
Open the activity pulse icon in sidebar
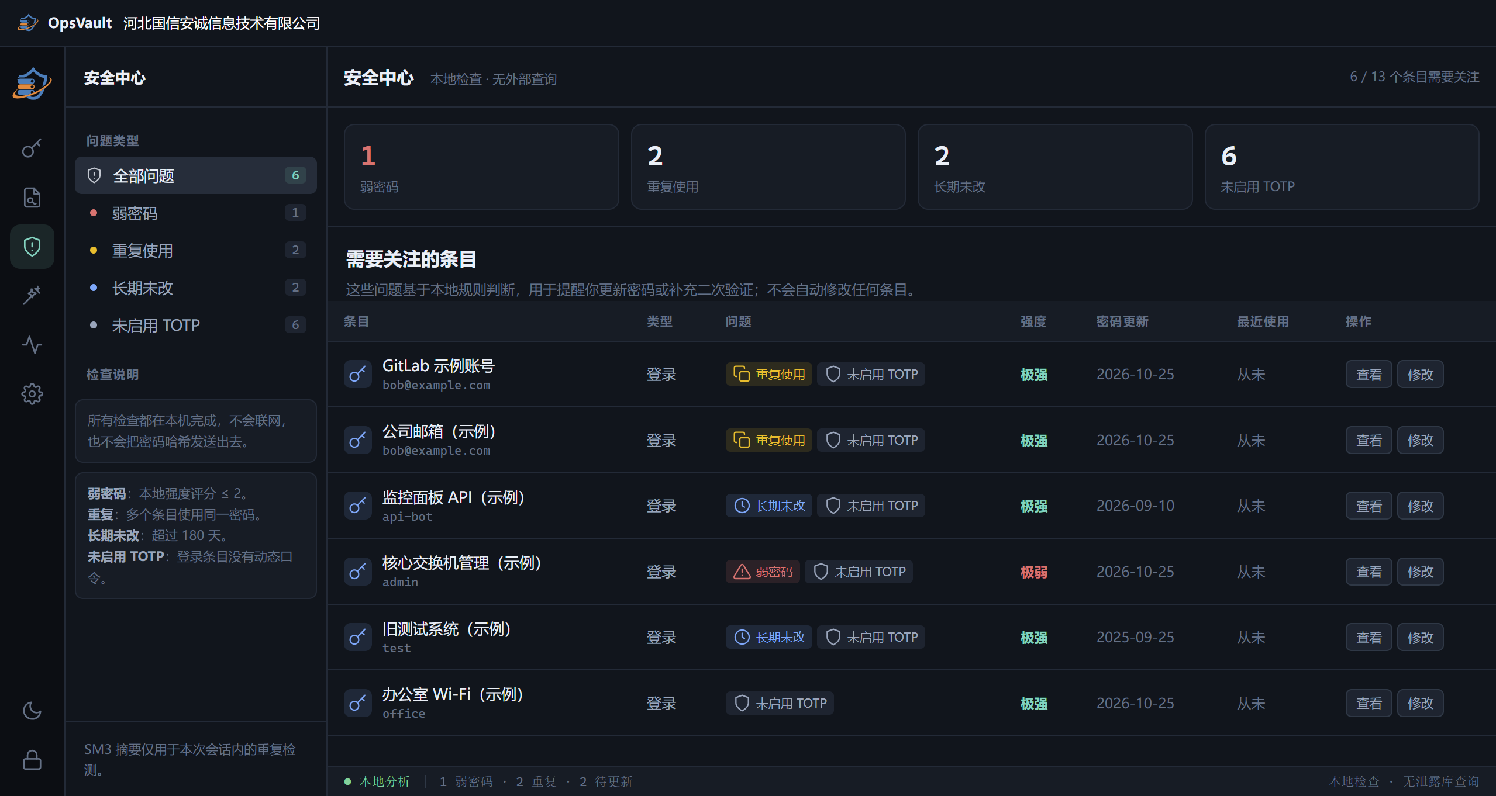click(x=32, y=345)
